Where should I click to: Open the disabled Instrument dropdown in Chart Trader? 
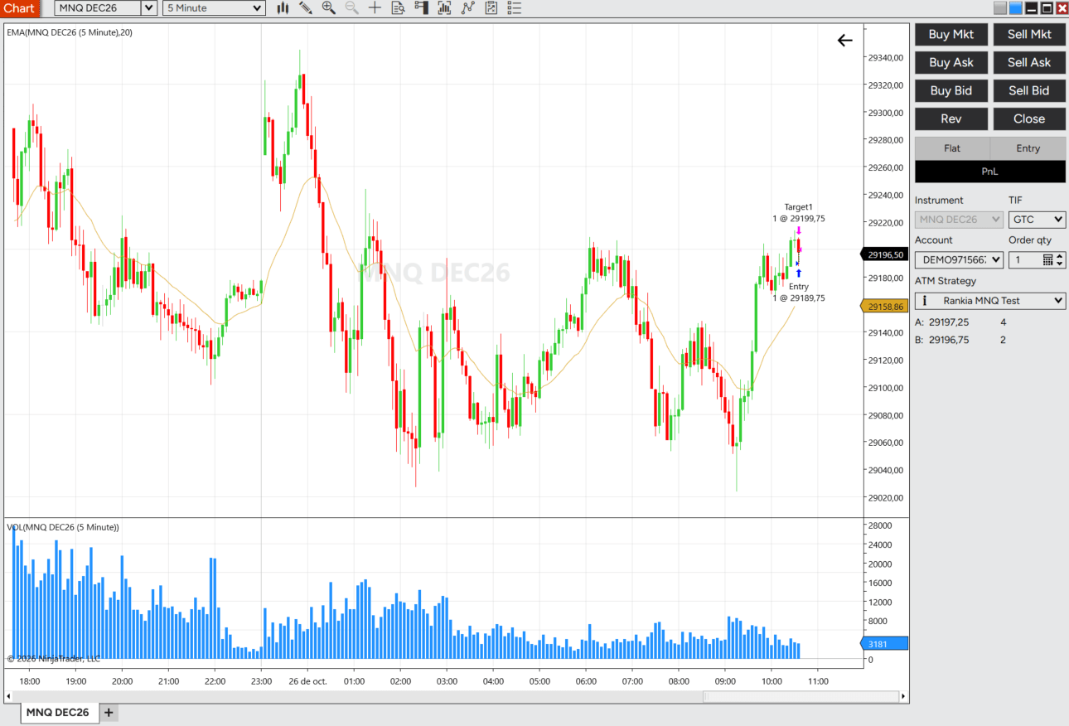959,220
